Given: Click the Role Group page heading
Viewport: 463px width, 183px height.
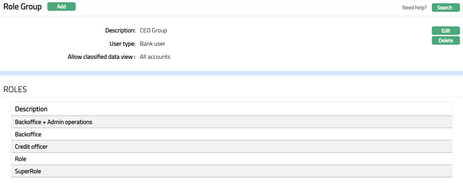Looking at the screenshot, I should point(22,7).
